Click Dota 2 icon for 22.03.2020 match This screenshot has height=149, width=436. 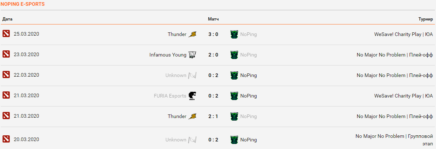click(x=6, y=75)
